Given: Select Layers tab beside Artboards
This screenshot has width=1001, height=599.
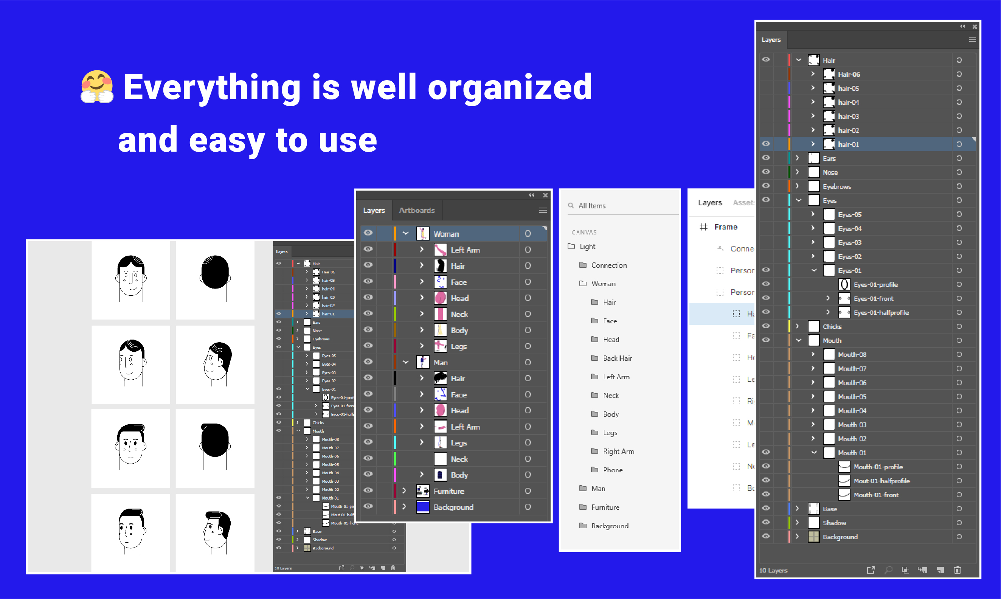Looking at the screenshot, I should pyautogui.click(x=374, y=210).
